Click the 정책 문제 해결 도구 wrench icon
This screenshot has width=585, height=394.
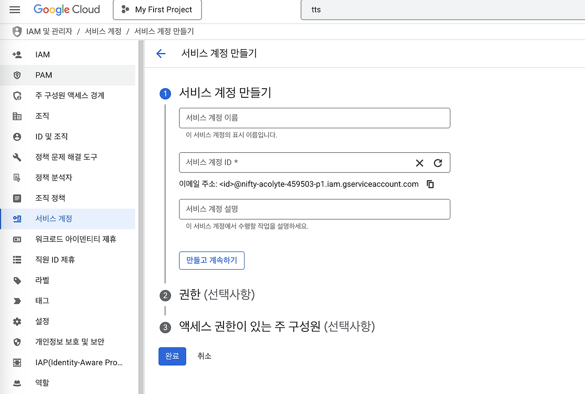click(x=17, y=157)
